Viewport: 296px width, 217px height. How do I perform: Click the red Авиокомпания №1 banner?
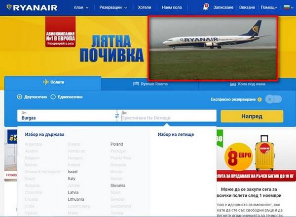point(60,31)
